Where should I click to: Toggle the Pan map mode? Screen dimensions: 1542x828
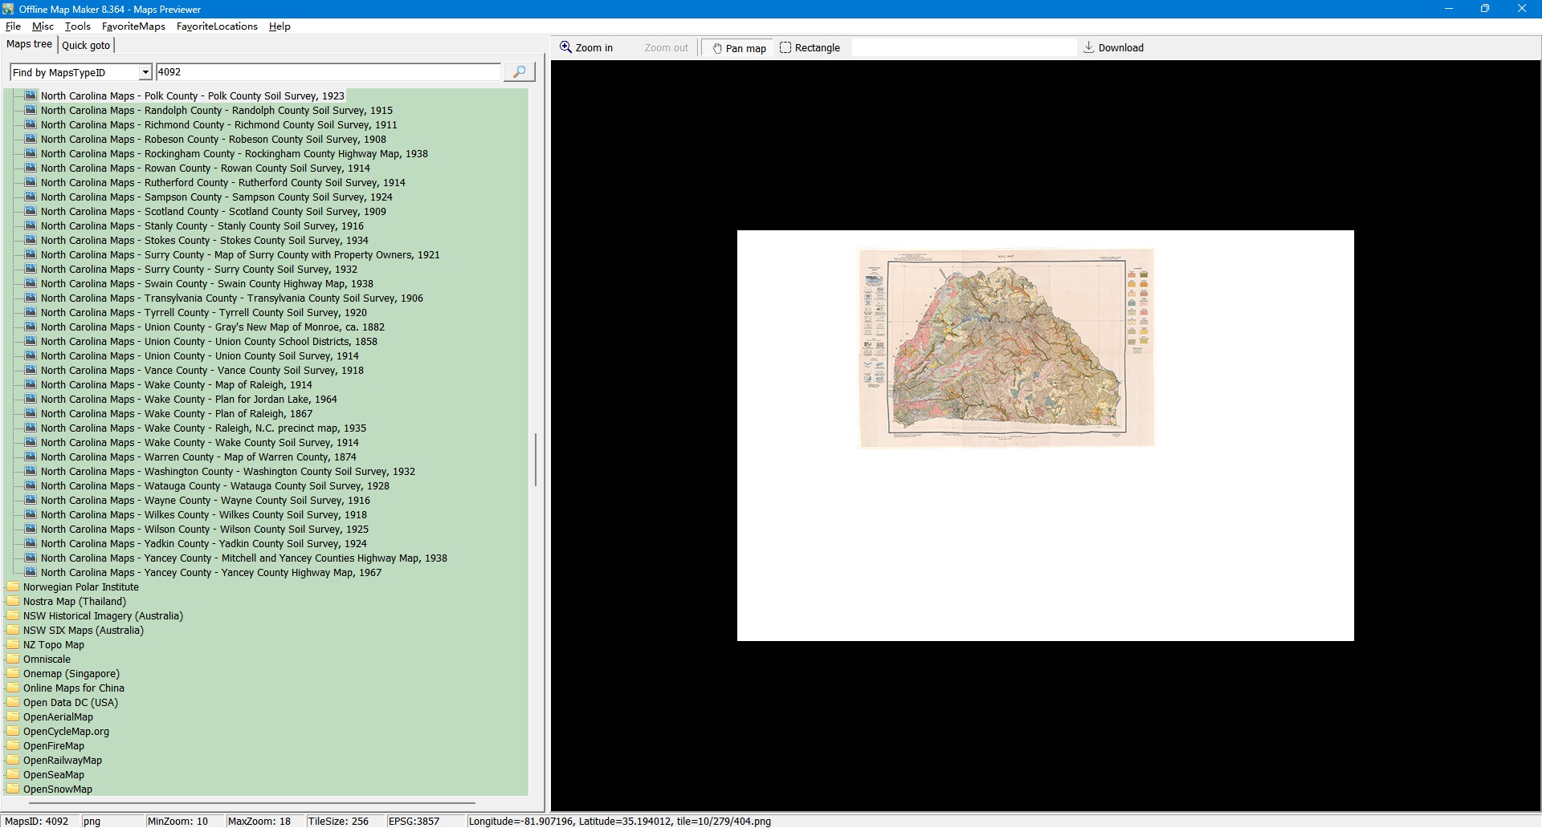739,48
